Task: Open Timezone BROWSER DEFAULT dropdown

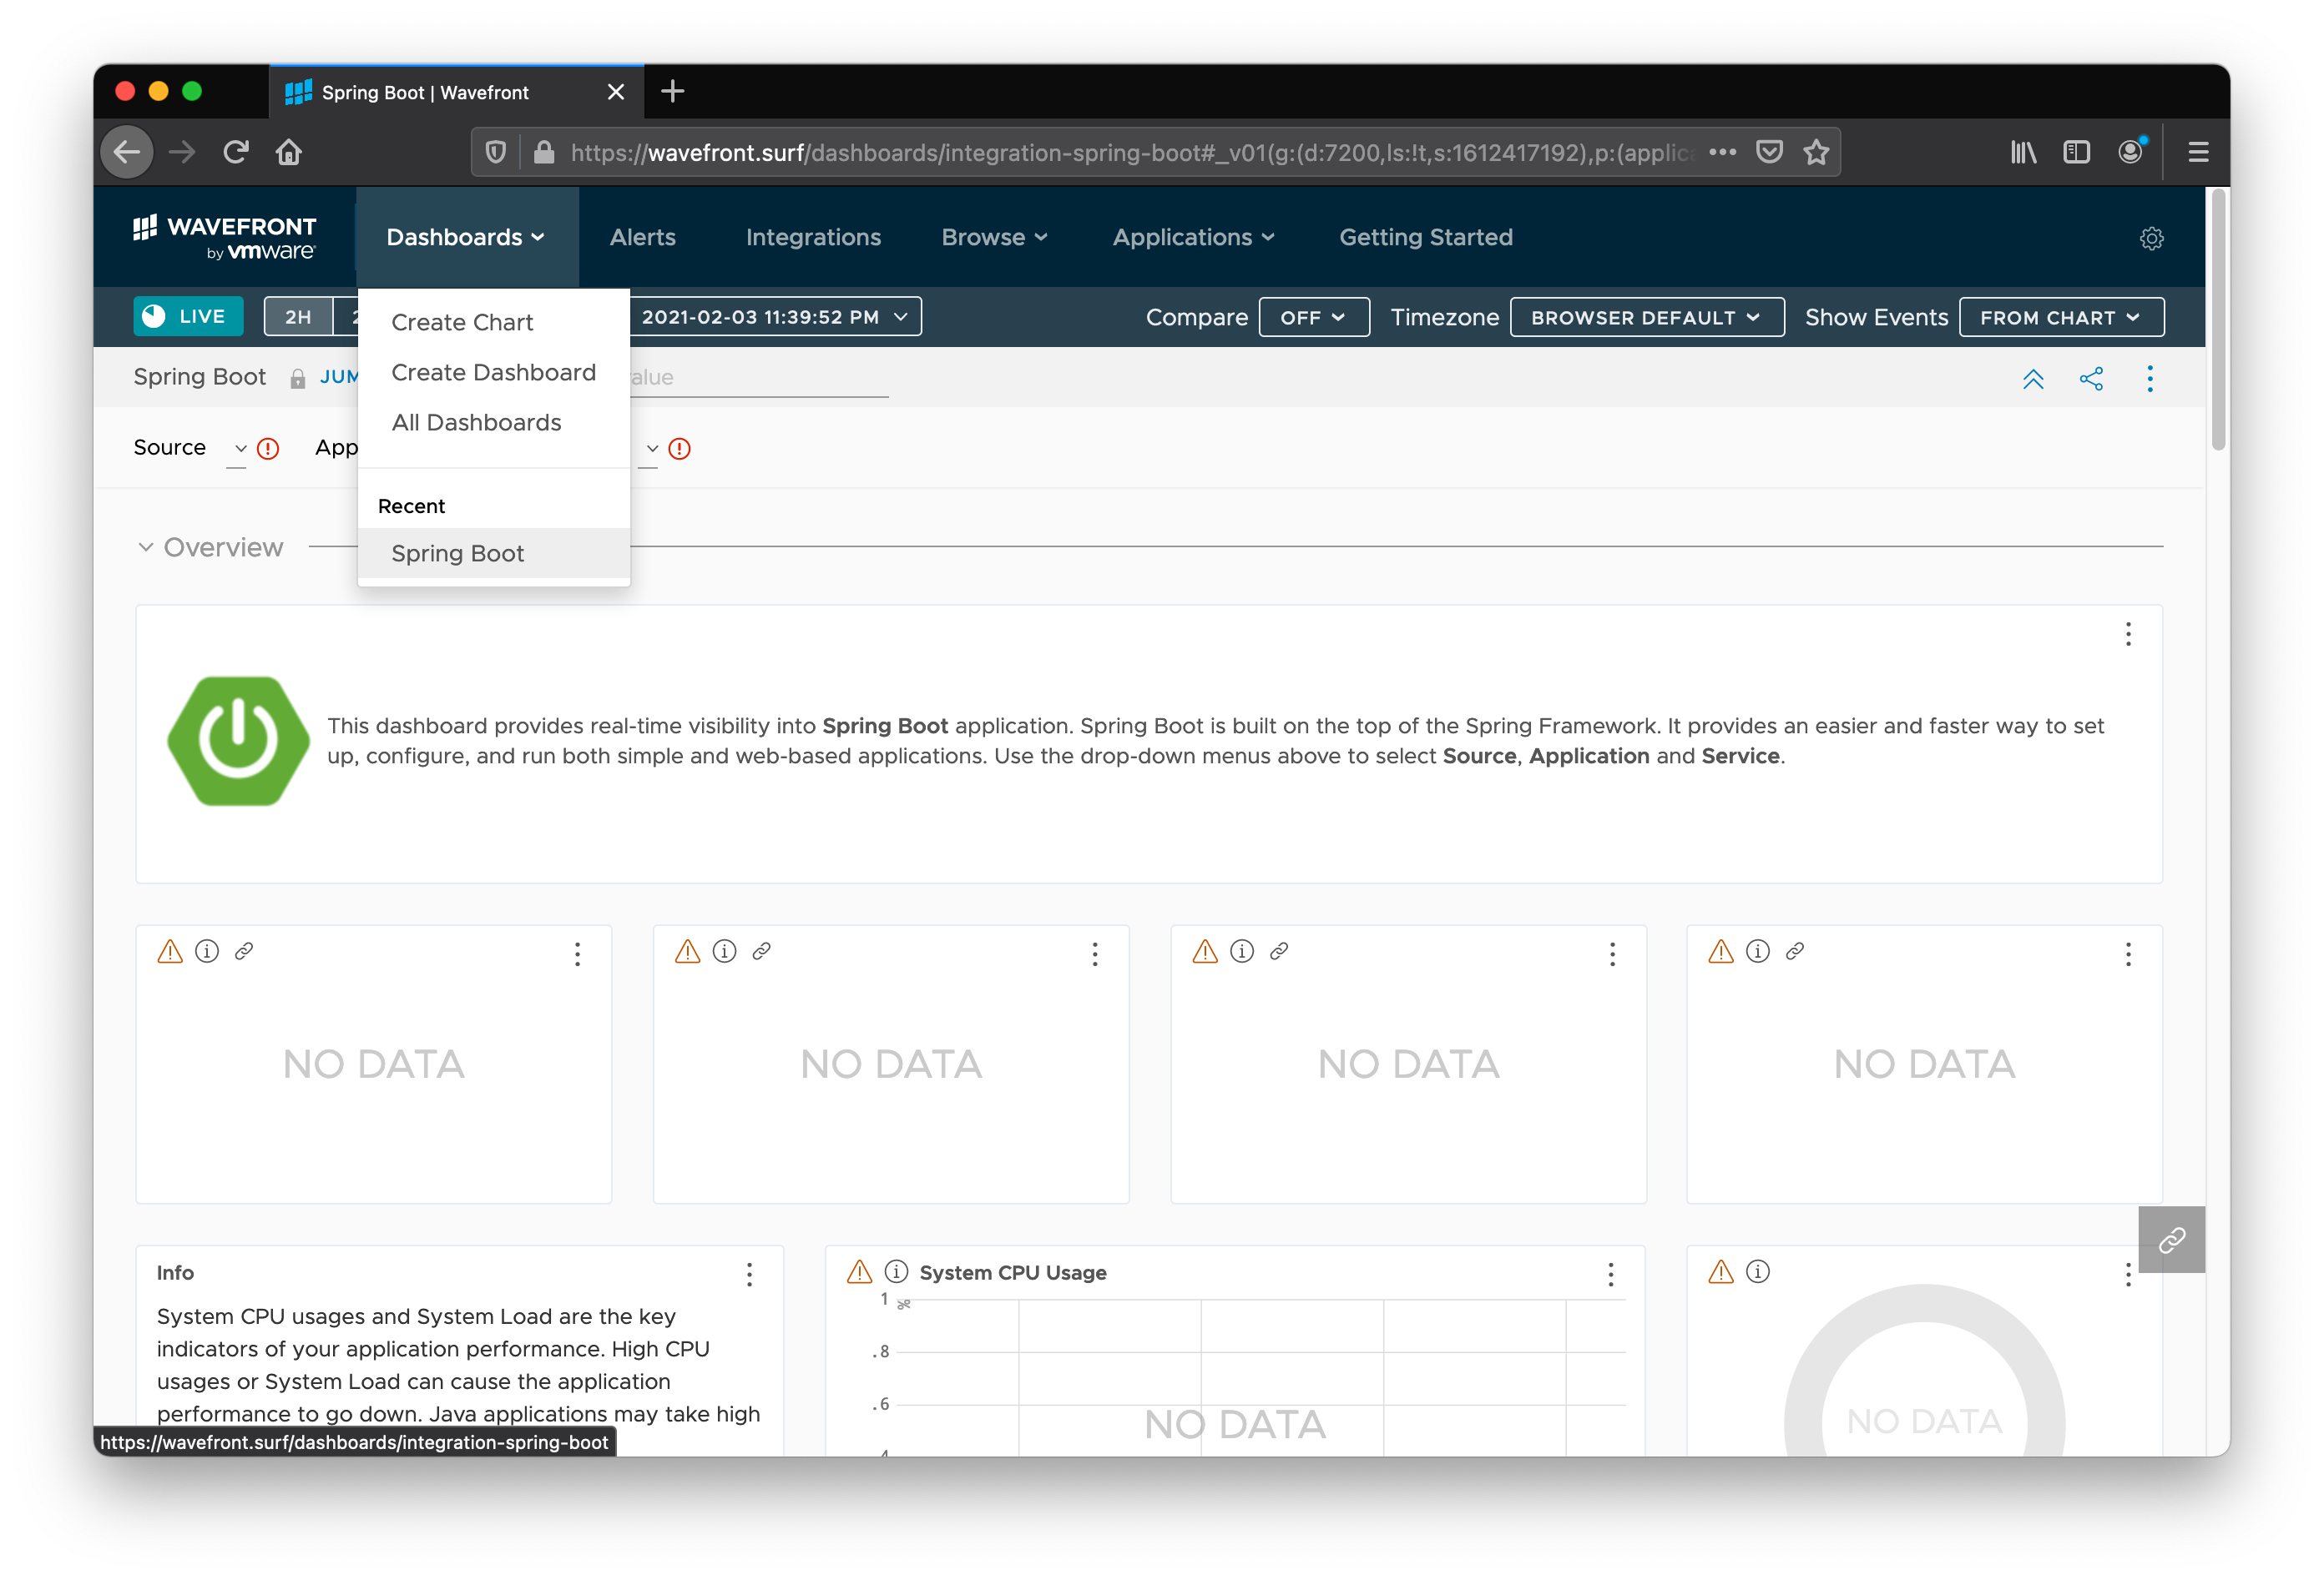Action: coord(1645,318)
